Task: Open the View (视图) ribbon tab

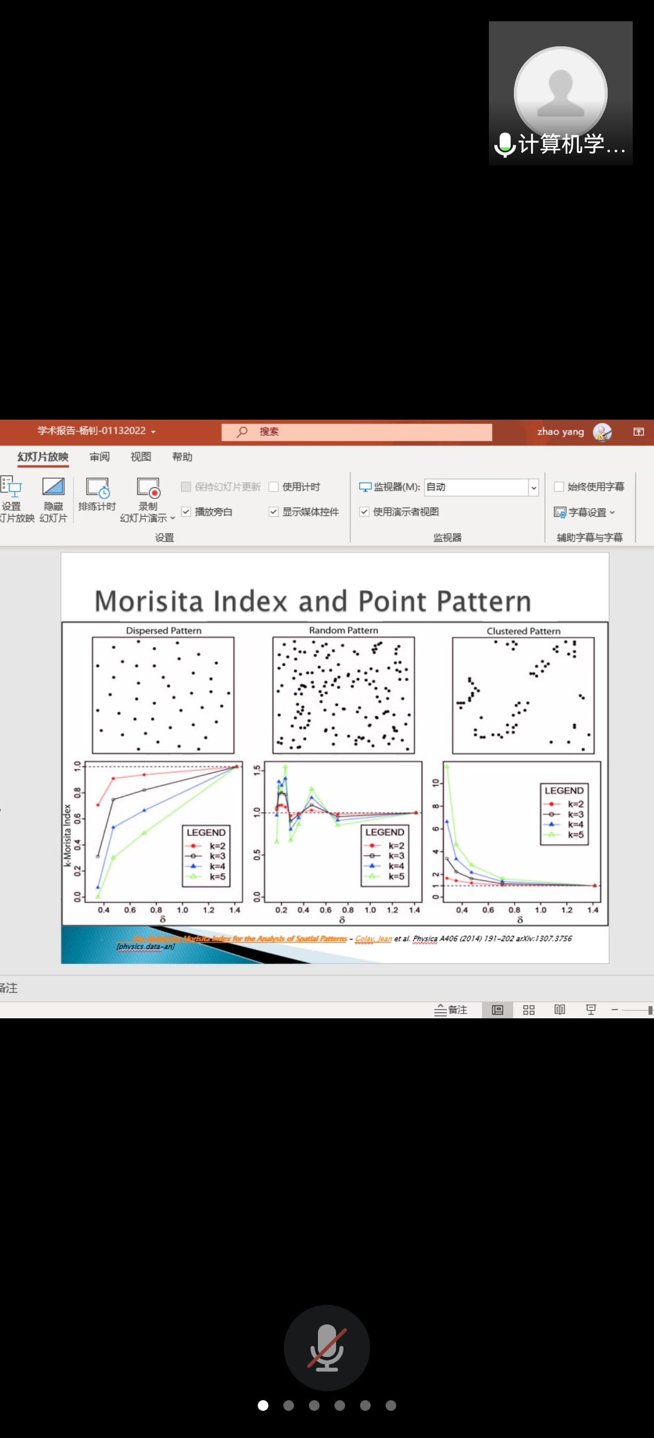Action: tap(141, 456)
